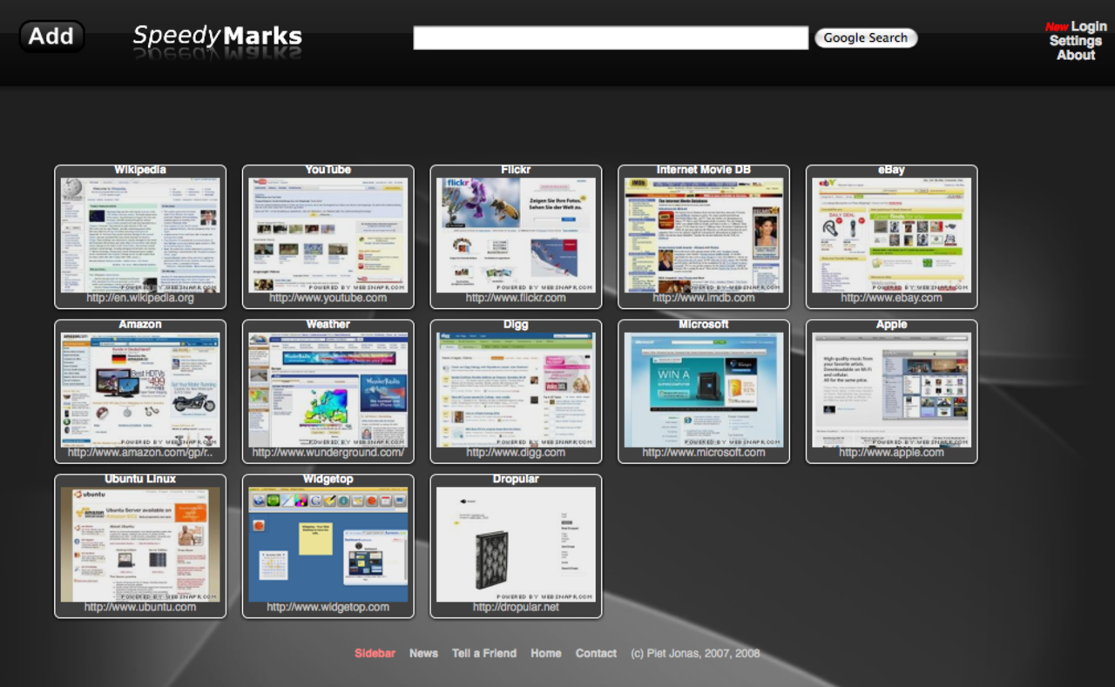Launch the YouTube bookmark thumbnail

point(328,235)
